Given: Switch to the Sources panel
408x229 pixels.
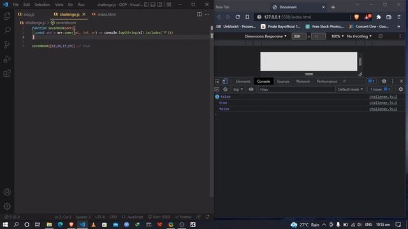Looking at the screenshot, I should coord(283,81).
